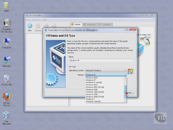This screenshot has height=130, width=173.
Task: Select the Recycle Bin desktop icon
Action: tap(7, 80)
